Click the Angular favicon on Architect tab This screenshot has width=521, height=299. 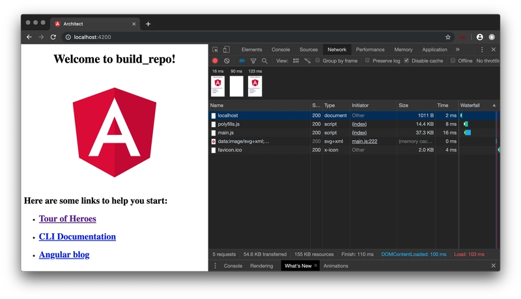coord(57,24)
